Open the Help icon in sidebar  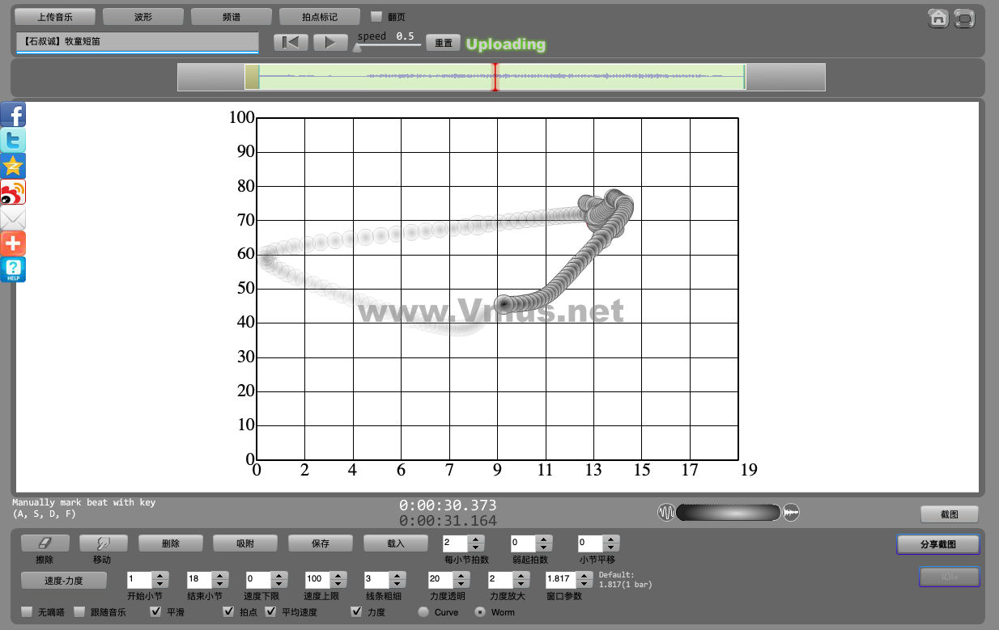coord(13,270)
